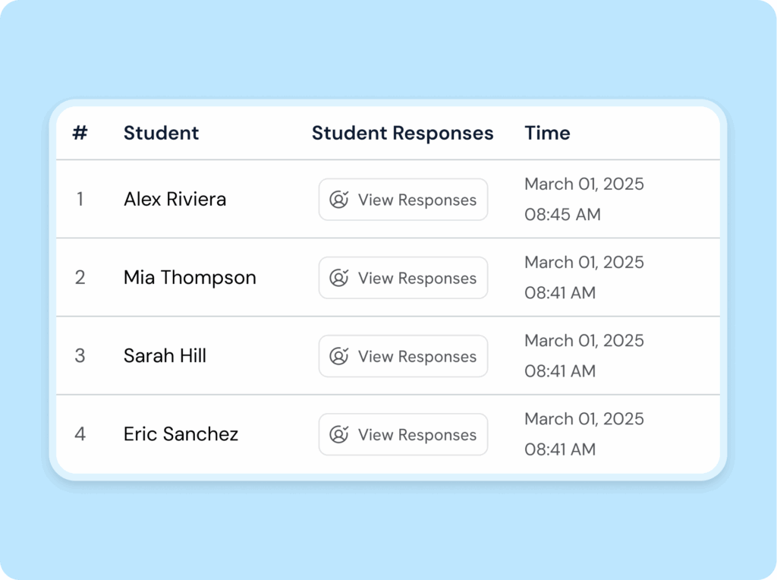Sort by the Time column header

coord(547,133)
